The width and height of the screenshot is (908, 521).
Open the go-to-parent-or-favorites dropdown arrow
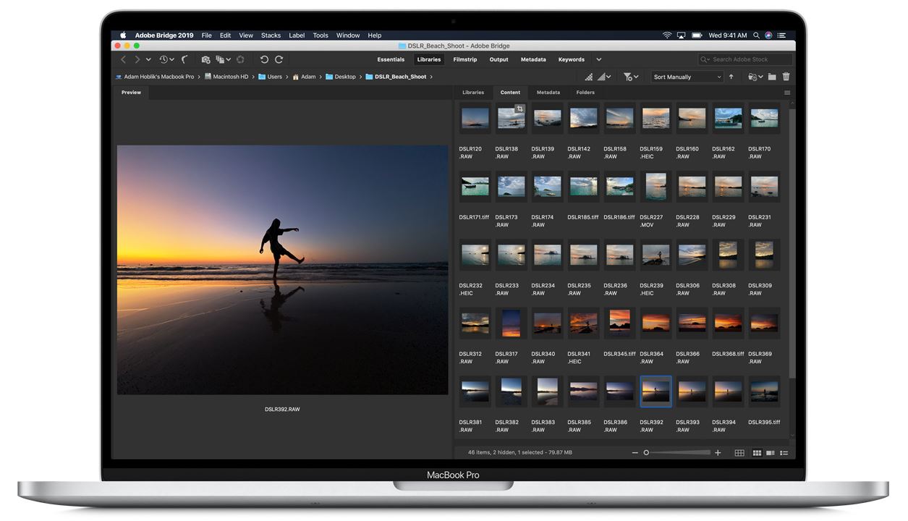148,59
